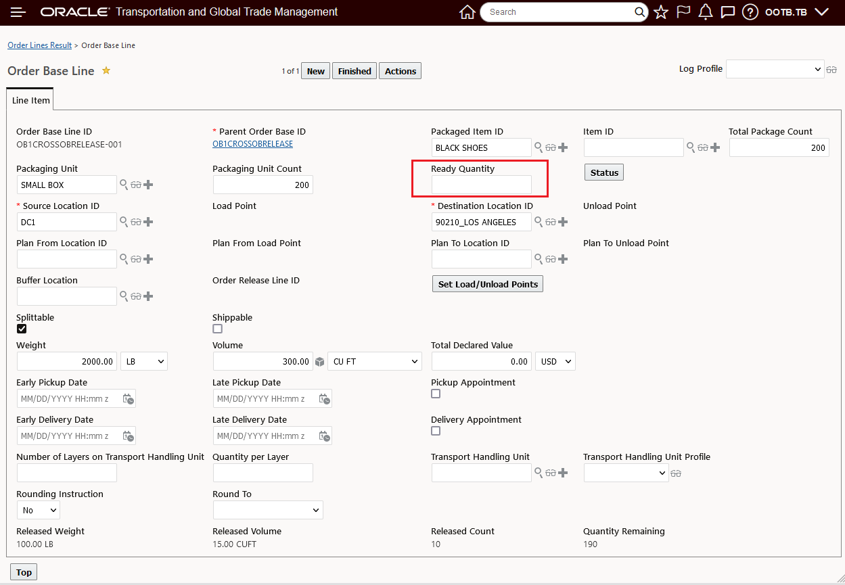Focus Total Package Count field
Viewport: 845px width, 585px height.
(779, 147)
